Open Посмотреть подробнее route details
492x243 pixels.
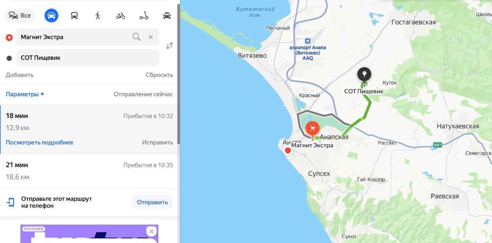coord(40,142)
